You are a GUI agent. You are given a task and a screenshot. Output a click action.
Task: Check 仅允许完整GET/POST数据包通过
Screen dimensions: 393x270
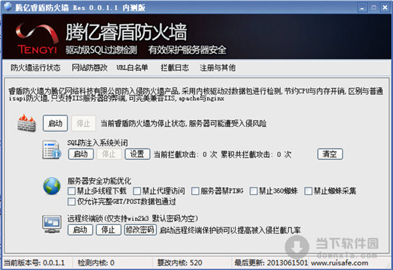pos(71,201)
